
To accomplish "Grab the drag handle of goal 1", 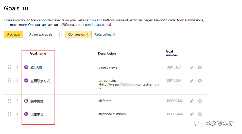I will click(x=9, y=67).
